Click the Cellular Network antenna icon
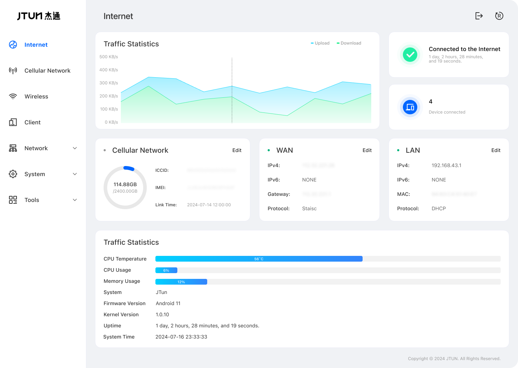The height and width of the screenshot is (368, 518). [x=13, y=70]
